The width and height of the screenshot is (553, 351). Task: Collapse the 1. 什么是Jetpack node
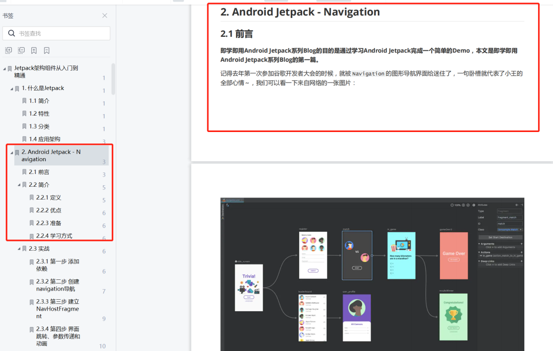12,89
